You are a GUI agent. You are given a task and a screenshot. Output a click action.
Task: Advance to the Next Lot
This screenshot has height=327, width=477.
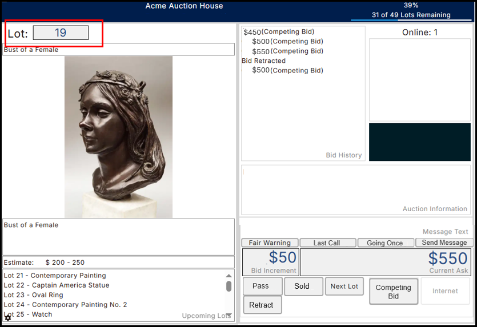[344, 286]
